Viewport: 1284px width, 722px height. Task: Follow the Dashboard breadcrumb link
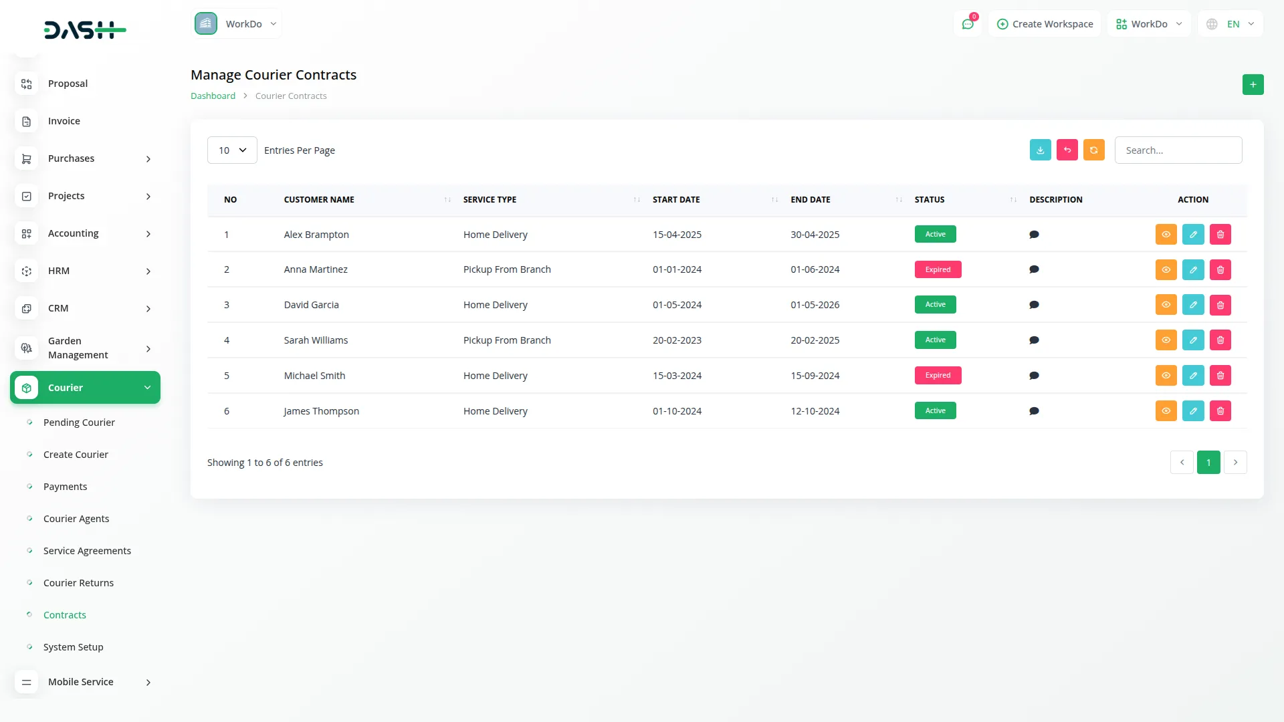click(x=212, y=96)
